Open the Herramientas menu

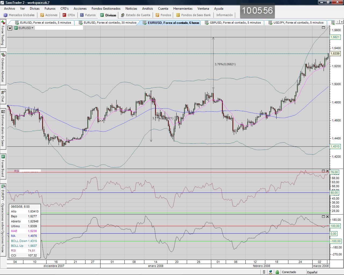point(183,9)
